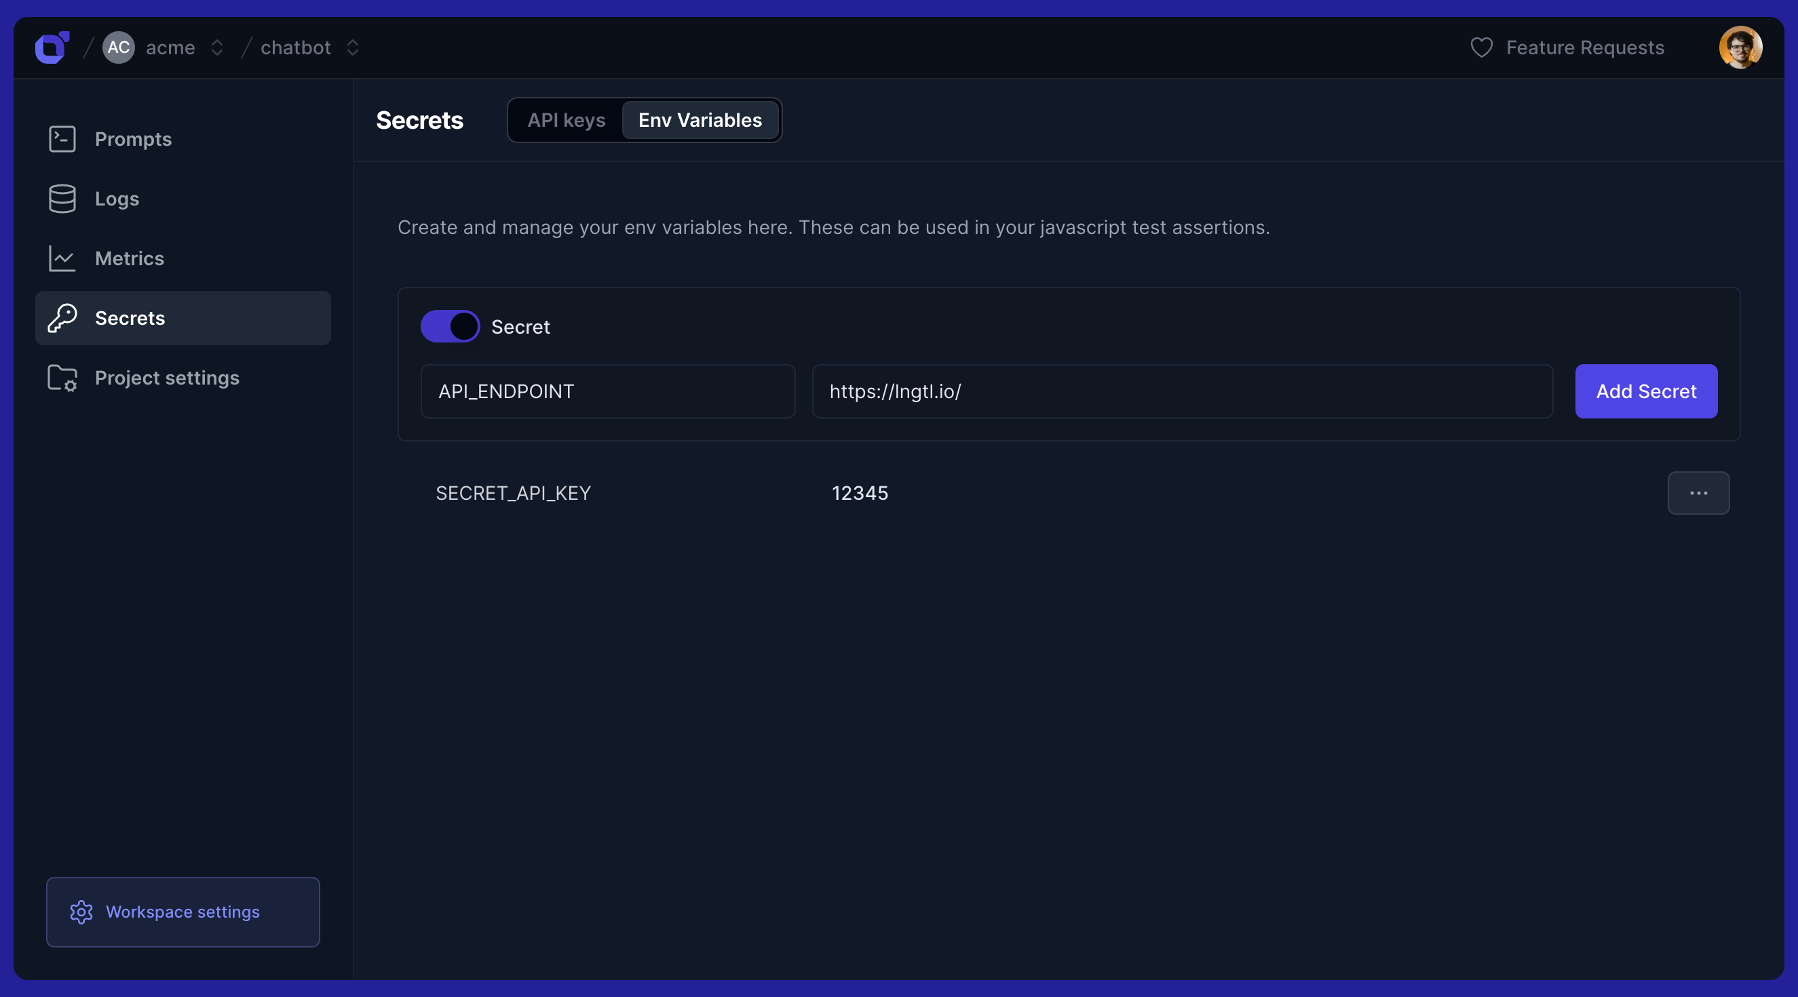Click the heart icon beside Feature Requests
The height and width of the screenshot is (997, 1798).
coord(1481,47)
